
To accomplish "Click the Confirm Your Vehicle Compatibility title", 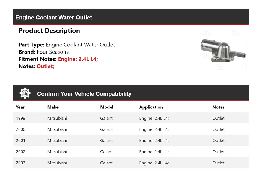I will point(84,94).
